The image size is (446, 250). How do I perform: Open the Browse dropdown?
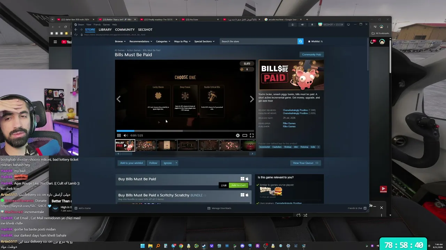[120, 41]
